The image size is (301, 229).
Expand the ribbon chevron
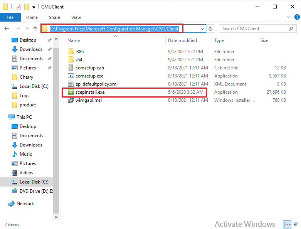[x=289, y=17]
